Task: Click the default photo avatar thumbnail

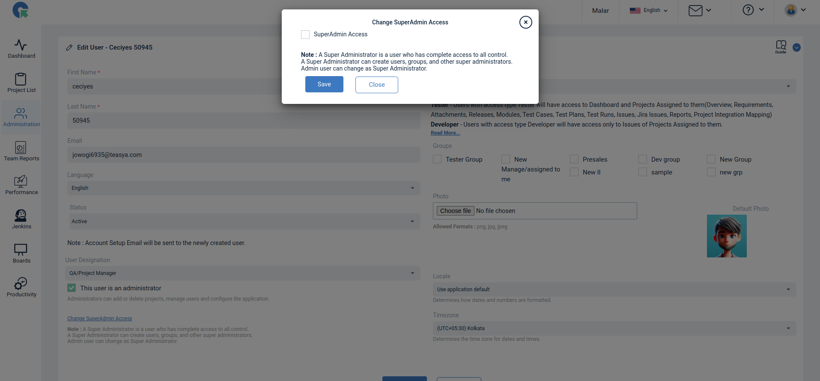Action: [727, 236]
